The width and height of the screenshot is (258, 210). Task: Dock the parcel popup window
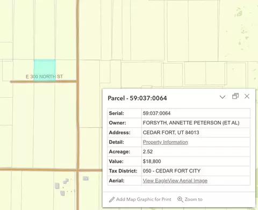235,96
